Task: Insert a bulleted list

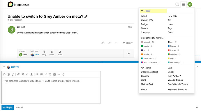Action: [37, 74]
